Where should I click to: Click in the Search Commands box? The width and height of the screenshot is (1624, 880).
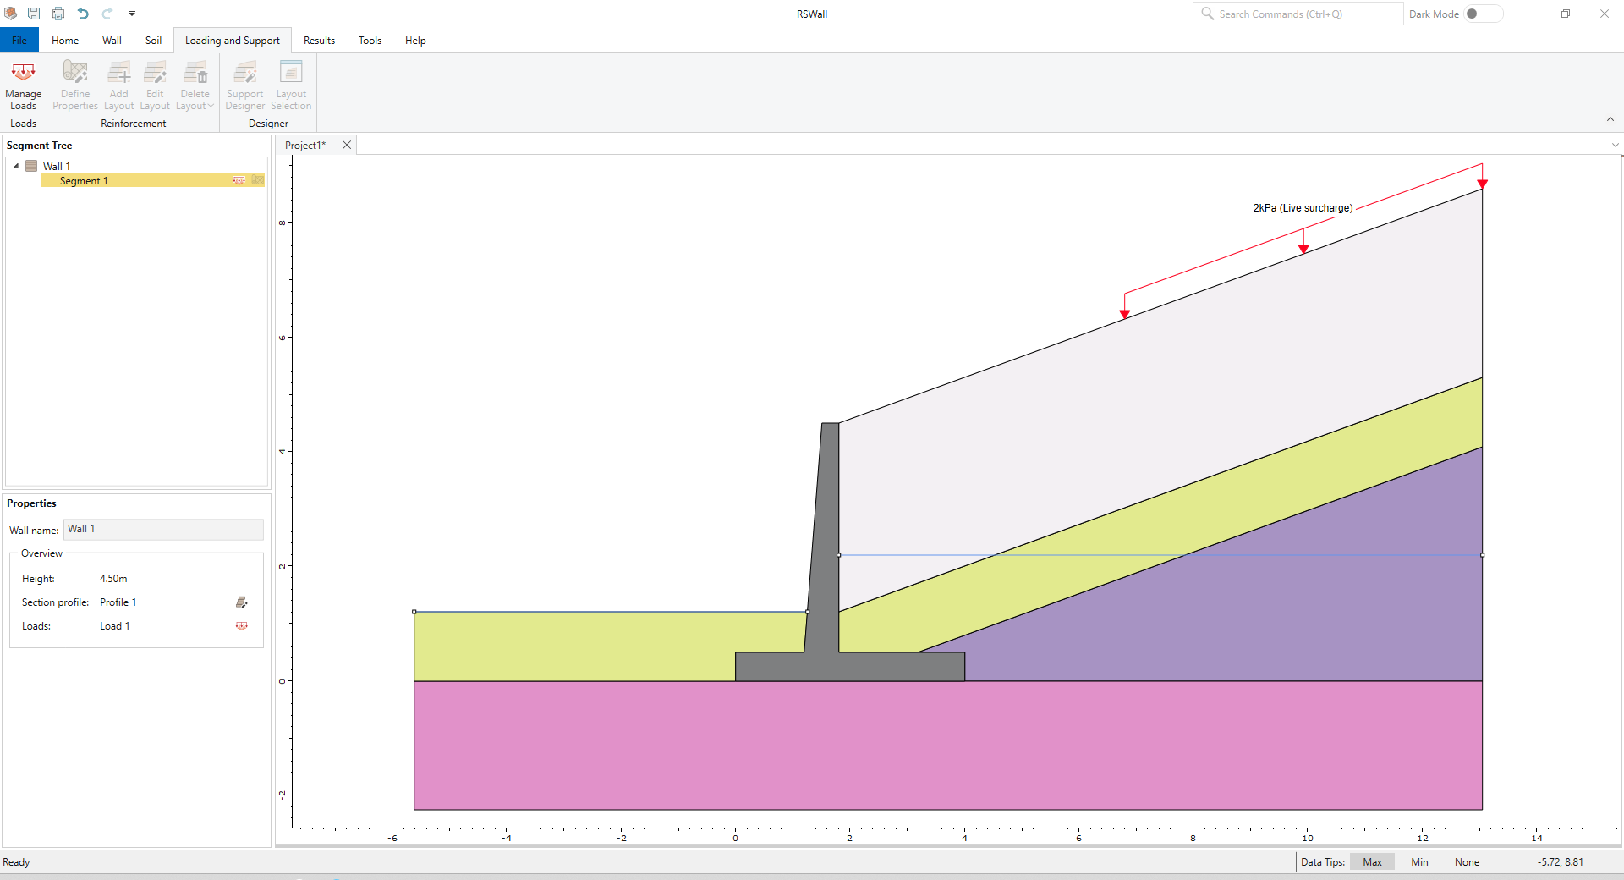point(1298,14)
